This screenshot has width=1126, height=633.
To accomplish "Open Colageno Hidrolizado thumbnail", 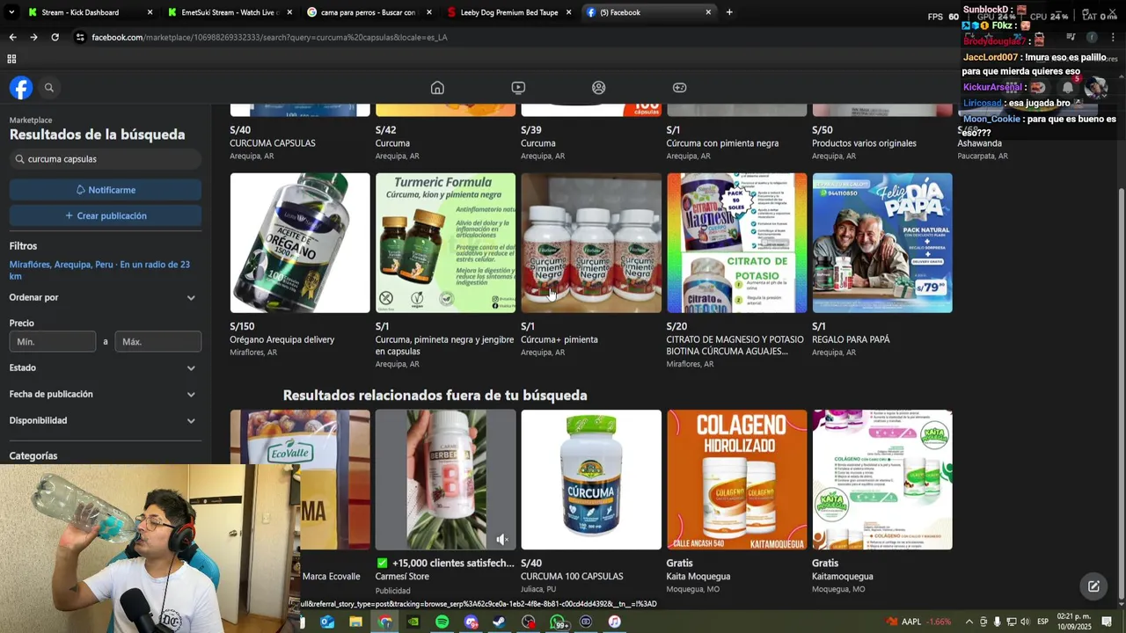I will click(736, 479).
